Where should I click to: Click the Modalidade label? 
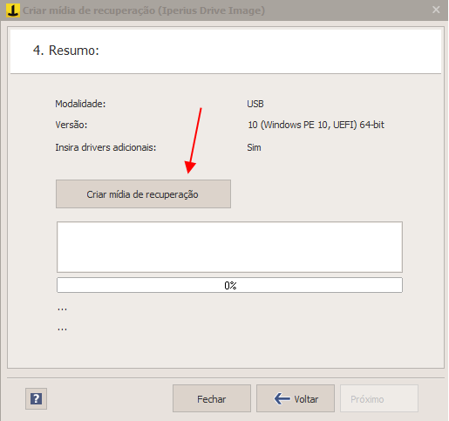(80, 104)
